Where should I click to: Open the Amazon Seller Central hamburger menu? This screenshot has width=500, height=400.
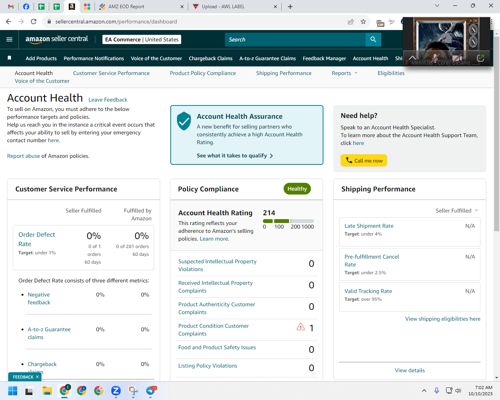pos(9,39)
